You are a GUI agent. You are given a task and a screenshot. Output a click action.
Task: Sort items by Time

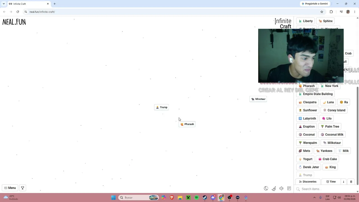pyautogui.click(x=331, y=182)
